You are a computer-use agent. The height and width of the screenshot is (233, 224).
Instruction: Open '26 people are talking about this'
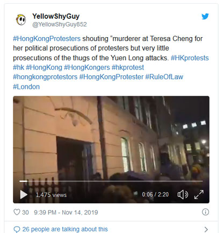(65, 229)
